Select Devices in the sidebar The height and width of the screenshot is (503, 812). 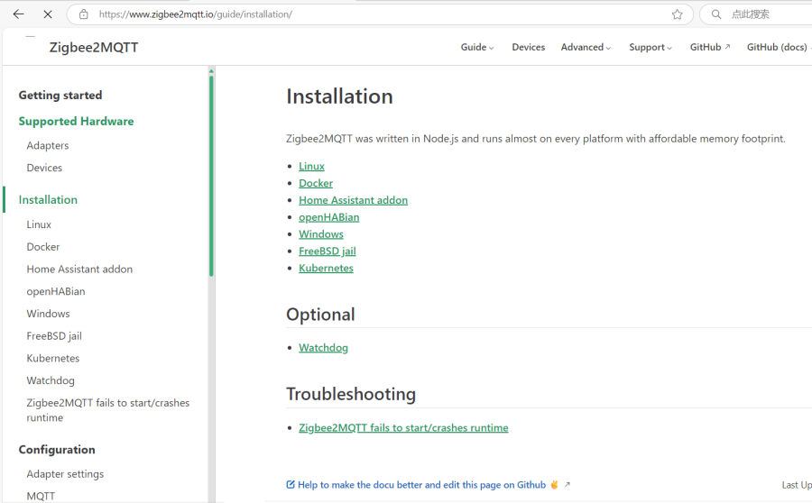click(44, 168)
